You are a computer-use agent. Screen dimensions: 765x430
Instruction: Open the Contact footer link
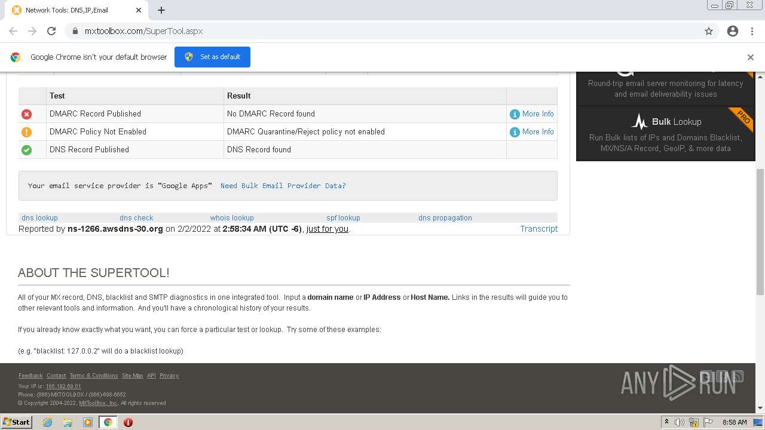coord(56,376)
